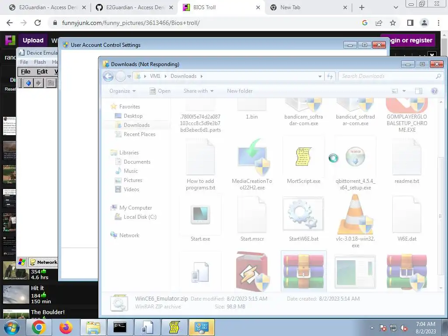
Task: Open the recent pages dropdown arrow
Action: (129, 76)
